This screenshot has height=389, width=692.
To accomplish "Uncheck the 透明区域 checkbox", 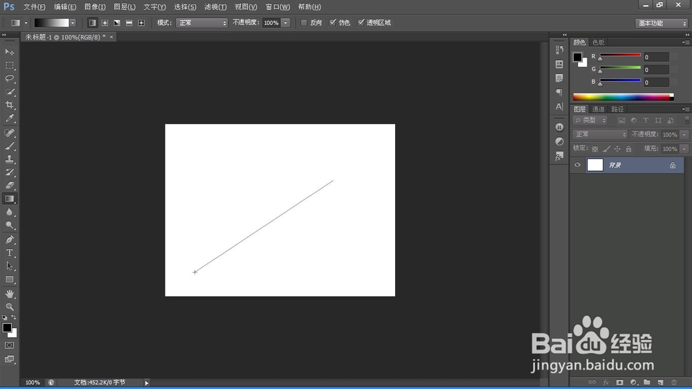I will point(361,23).
